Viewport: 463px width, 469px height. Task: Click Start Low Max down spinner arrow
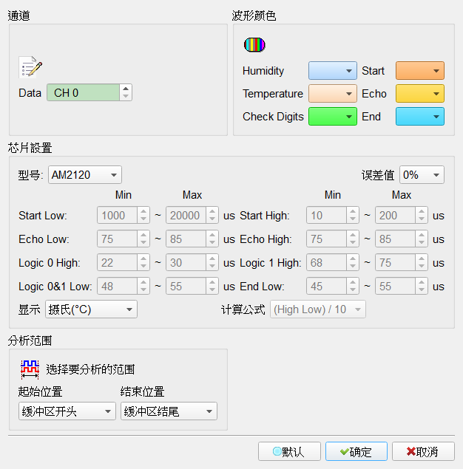tap(212, 219)
